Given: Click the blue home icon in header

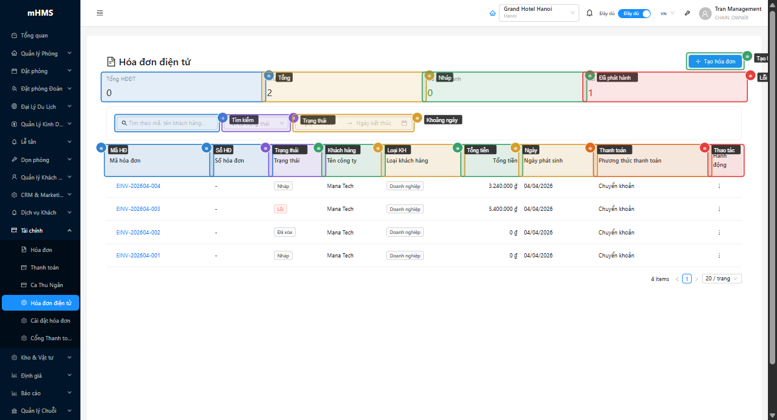Looking at the screenshot, I should 492,13.
